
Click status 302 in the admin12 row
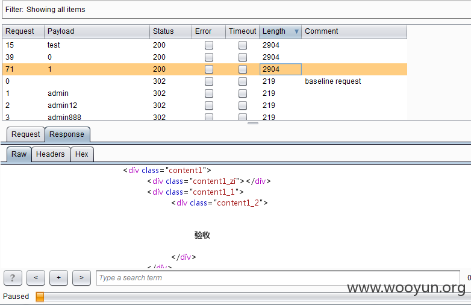[x=159, y=105]
